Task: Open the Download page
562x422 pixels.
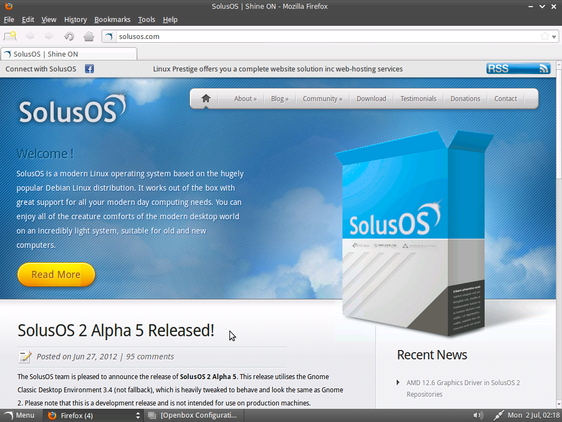Action: coord(372,99)
